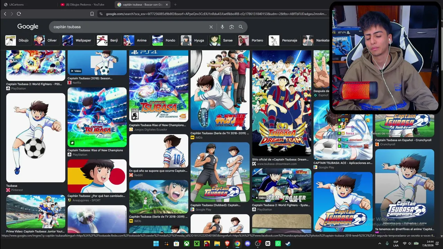Show hidden system tray icons
Image resolution: width=443 pixels, height=249 pixels.
coord(380,243)
